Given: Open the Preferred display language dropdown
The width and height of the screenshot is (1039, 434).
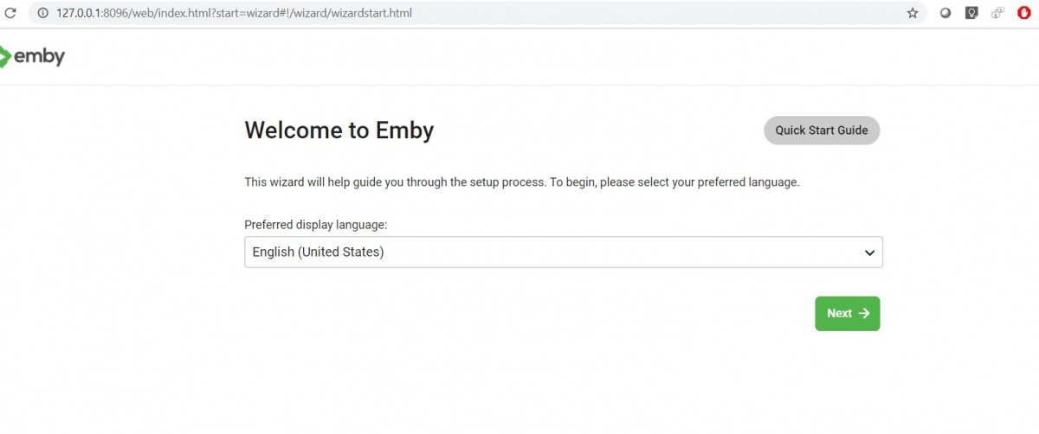Looking at the screenshot, I should (563, 252).
